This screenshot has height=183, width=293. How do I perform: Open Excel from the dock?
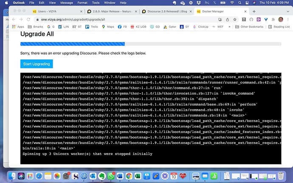pos(138,176)
